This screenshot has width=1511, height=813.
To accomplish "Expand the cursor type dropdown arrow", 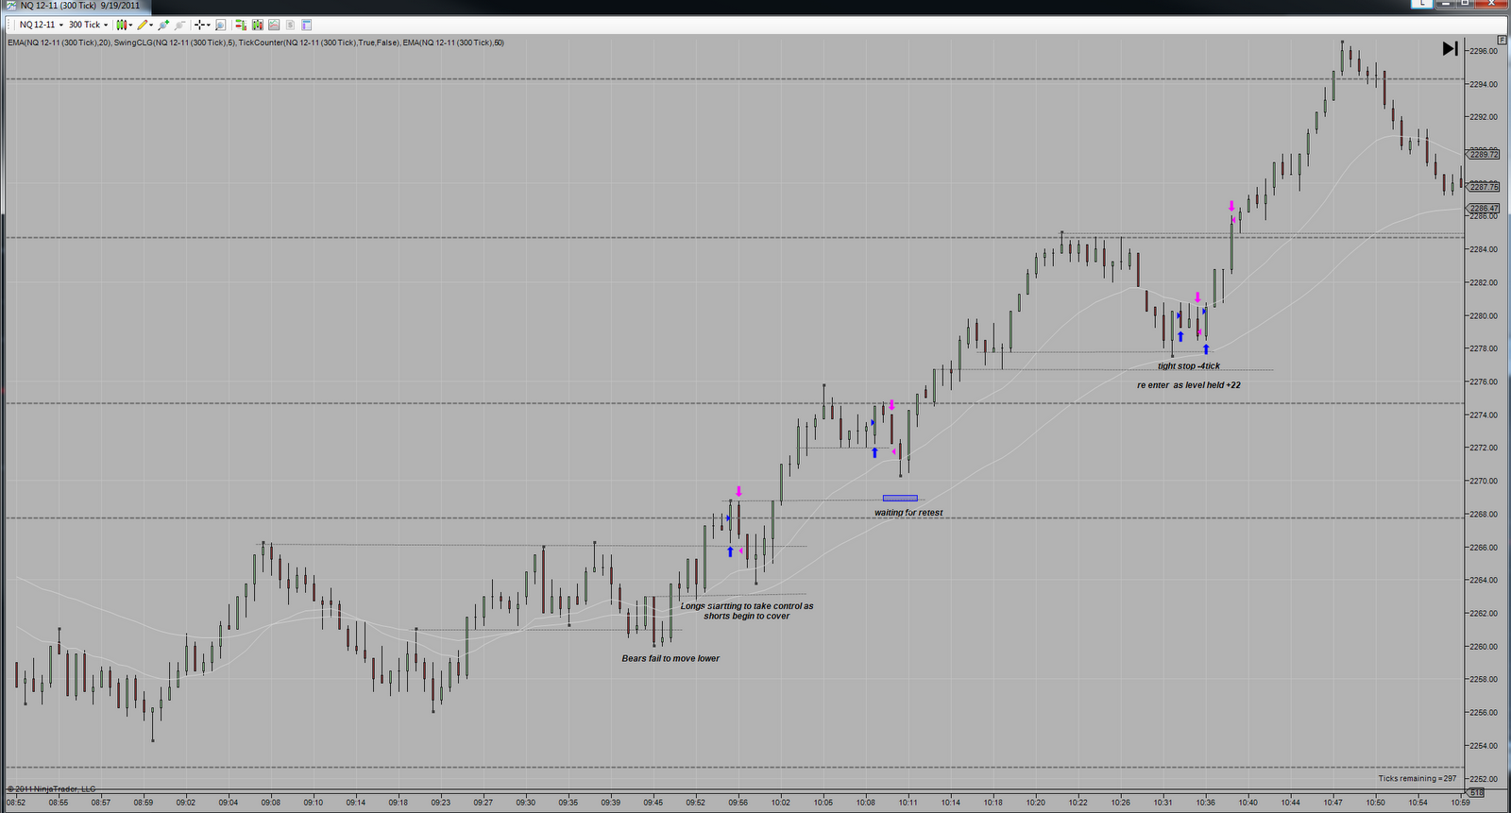I will click(208, 25).
